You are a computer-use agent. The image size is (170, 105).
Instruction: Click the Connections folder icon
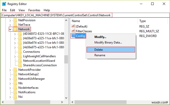coord(20,52)
